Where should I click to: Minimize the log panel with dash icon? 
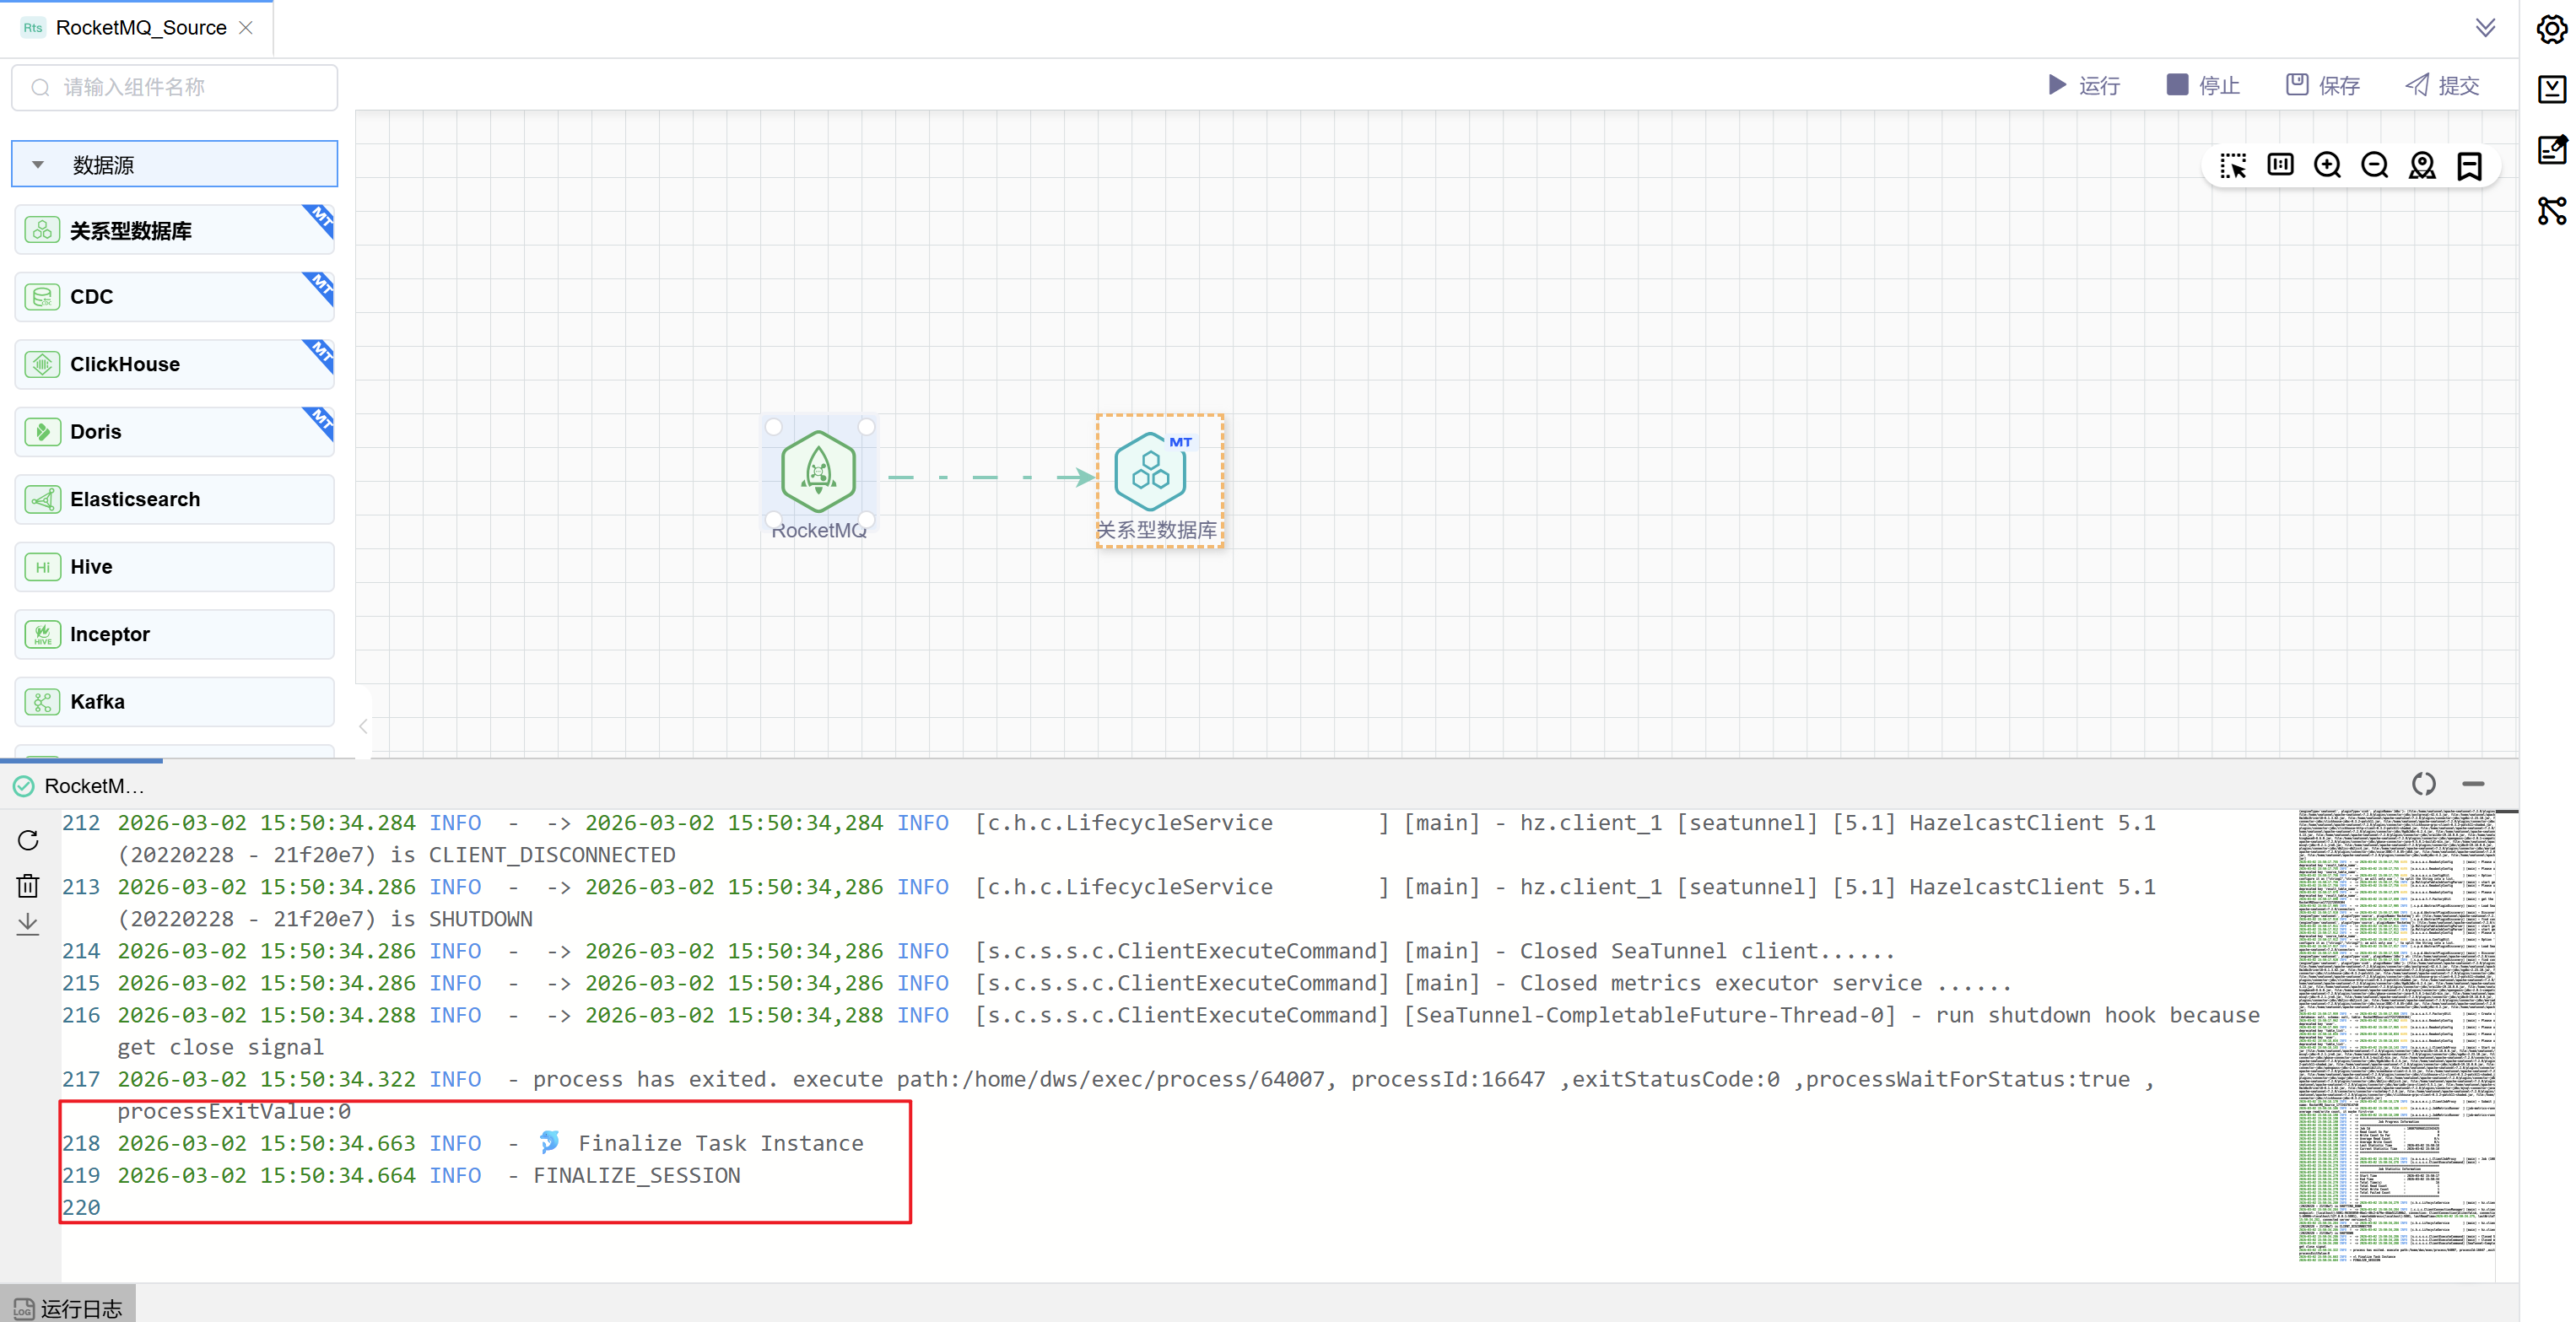[x=2473, y=784]
